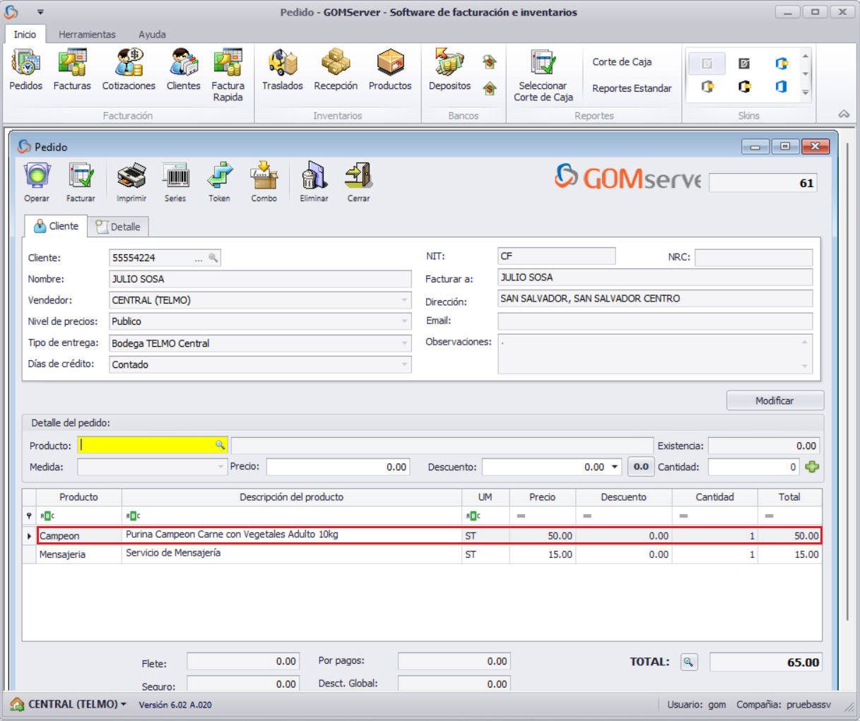The image size is (860, 721).
Task: Click the CENTRAL (TELMO) house icon
Action: (17, 704)
